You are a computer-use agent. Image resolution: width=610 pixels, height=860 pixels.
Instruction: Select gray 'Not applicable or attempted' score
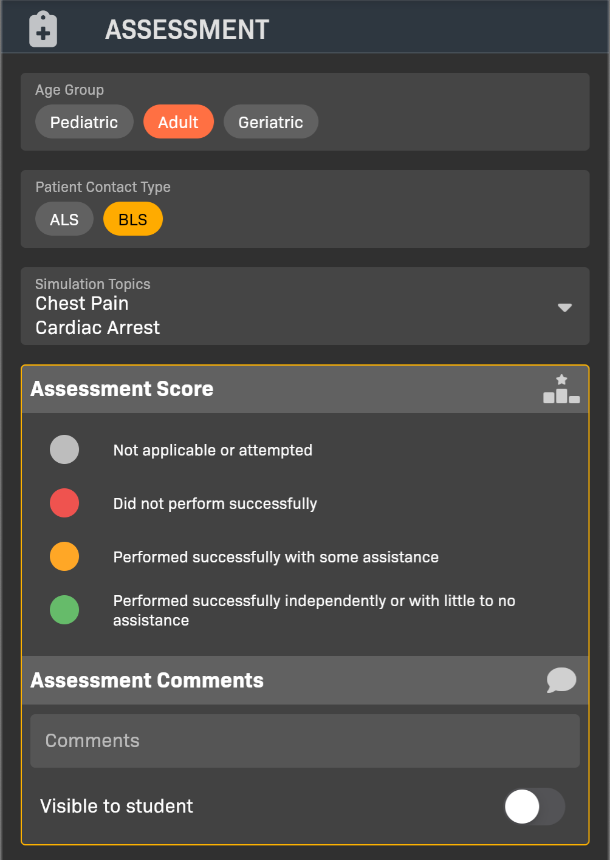tap(64, 450)
